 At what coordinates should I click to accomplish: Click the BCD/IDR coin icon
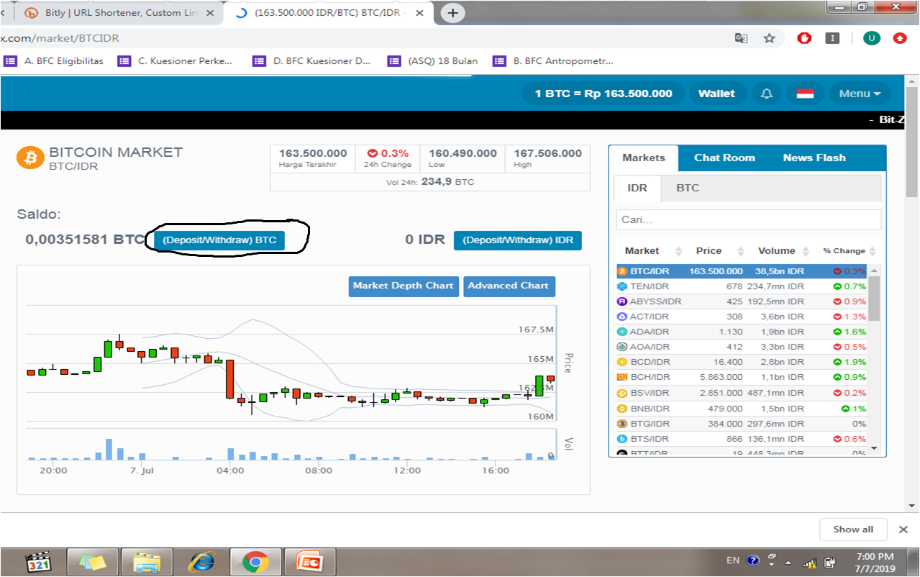[x=622, y=362]
